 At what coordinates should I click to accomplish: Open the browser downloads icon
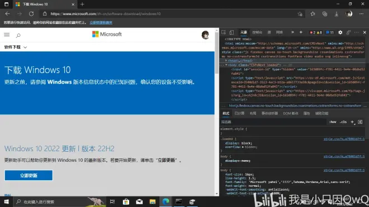tap(337, 14)
